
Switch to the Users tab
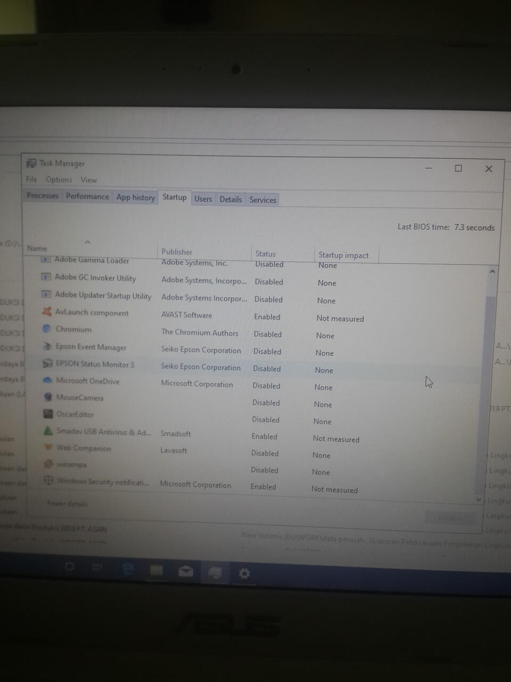pos(203,199)
